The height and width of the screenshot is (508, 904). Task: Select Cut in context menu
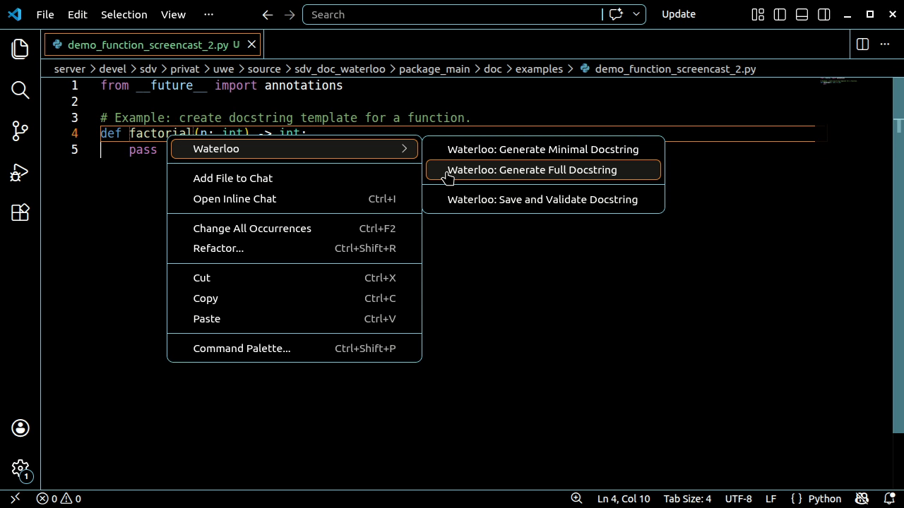pos(295,278)
